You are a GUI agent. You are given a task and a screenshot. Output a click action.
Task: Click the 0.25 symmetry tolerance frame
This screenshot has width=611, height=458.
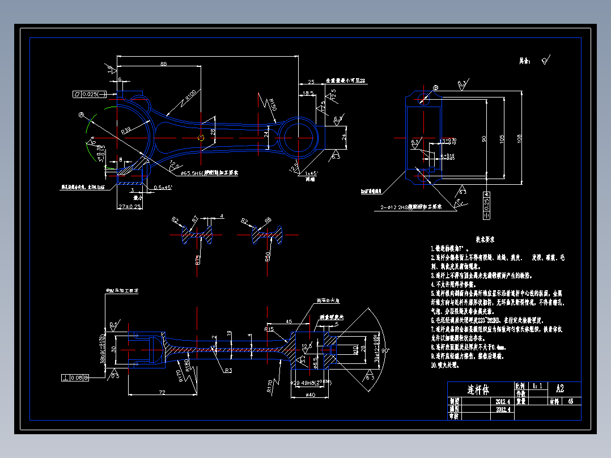(x=486, y=205)
